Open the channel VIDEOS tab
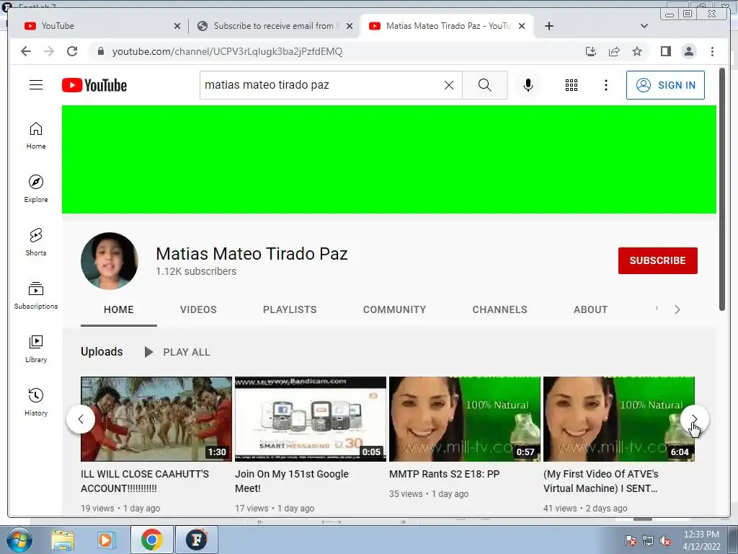The image size is (738, 554). (198, 309)
